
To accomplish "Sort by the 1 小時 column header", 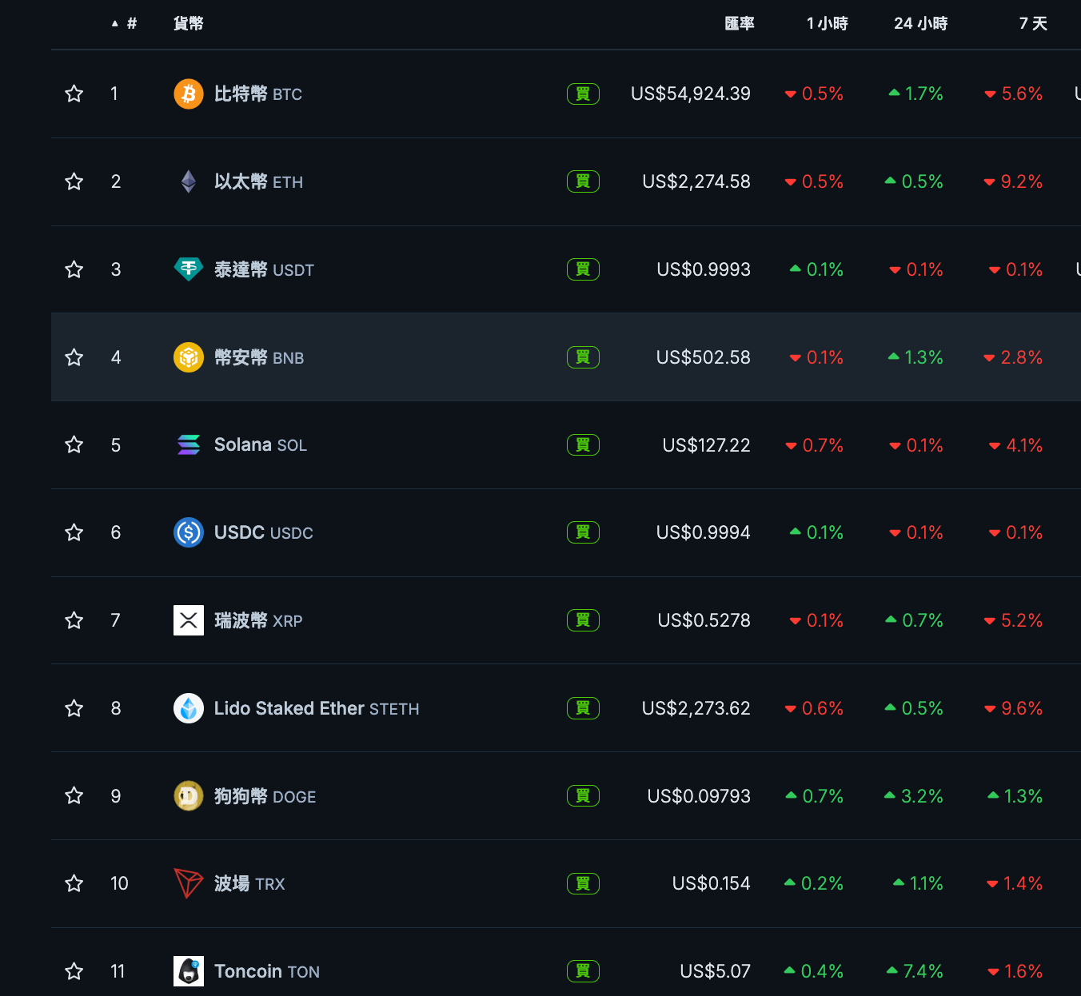I will pos(828,24).
